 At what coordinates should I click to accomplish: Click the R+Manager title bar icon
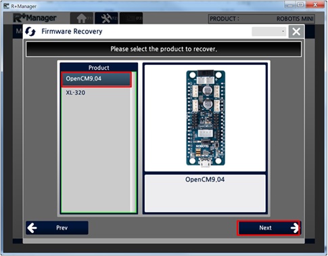point(6,5)
